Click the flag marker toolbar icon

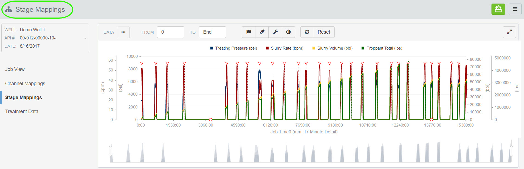249,32
